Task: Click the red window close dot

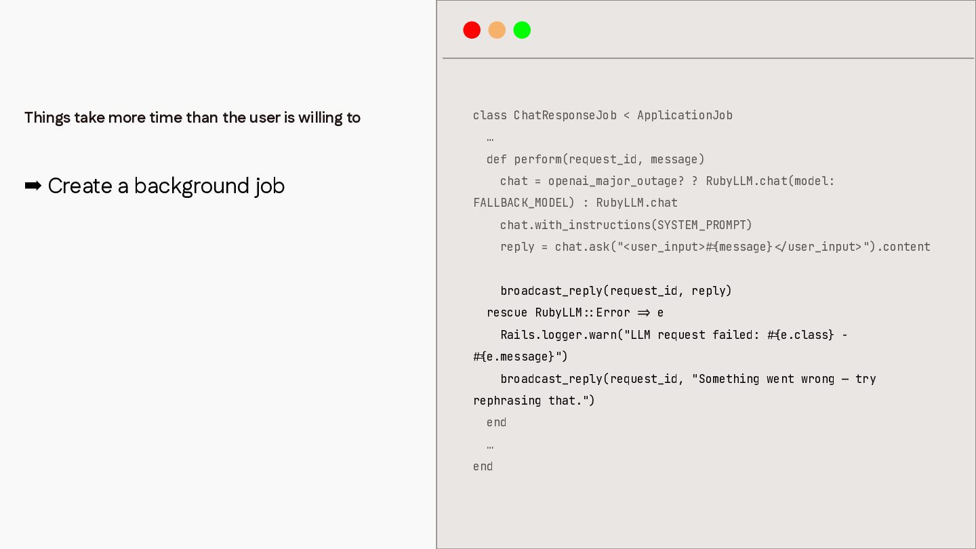Action: (x=472, y=30)
